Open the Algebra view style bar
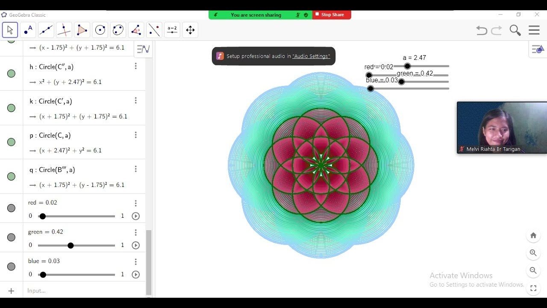Viewport: 547px width, 308px height. pyautogui.click(x=143, y=49)
